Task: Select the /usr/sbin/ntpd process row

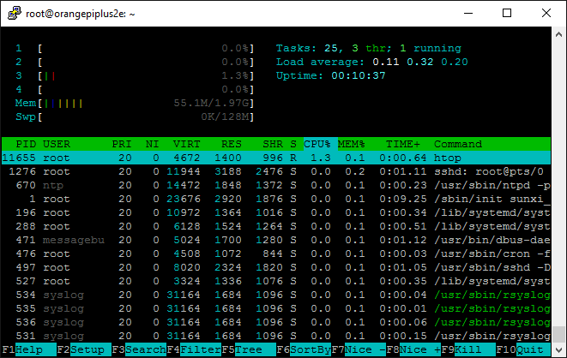Action: pyautogui.click(x=274, y=185)
